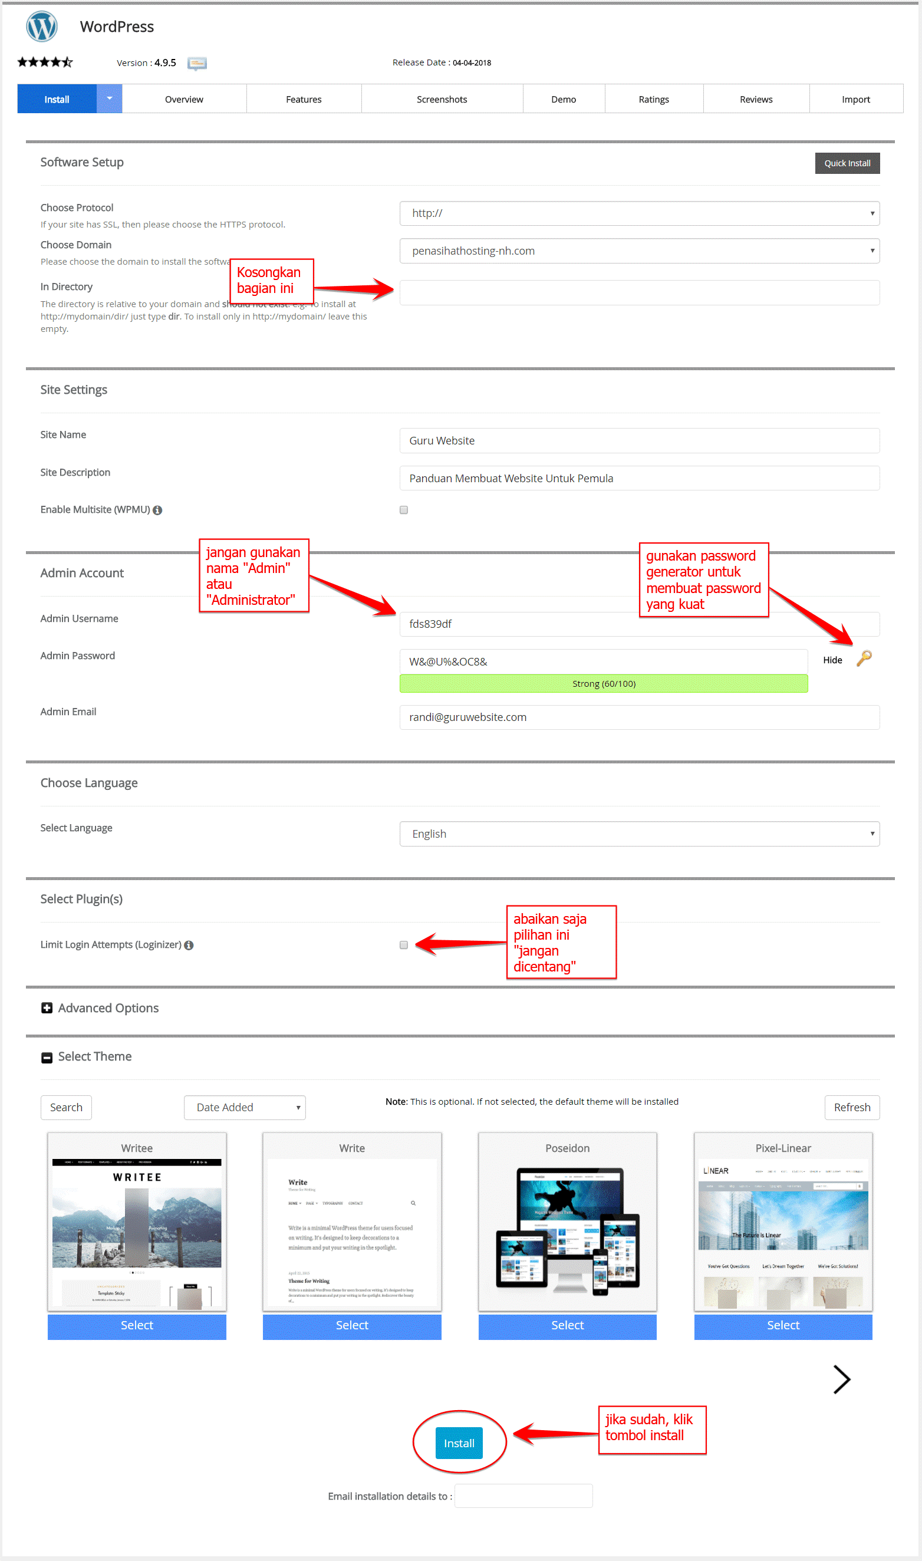Click the Refresh themes button

(x=852, y=1108)
